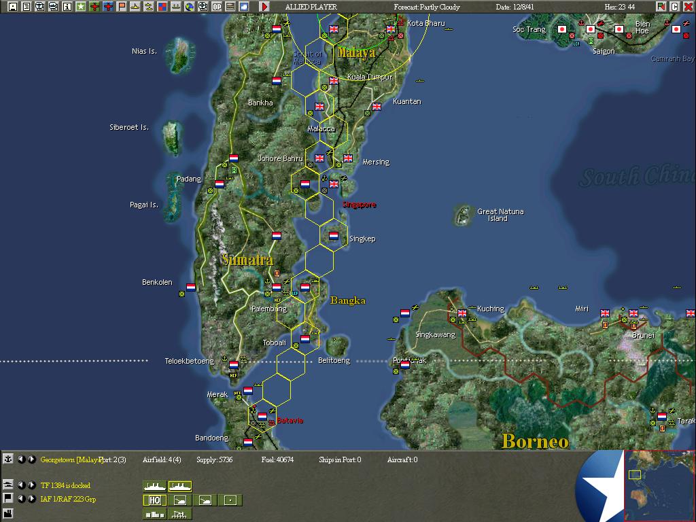Image resolution: width=696 pixels, height=522 pixels.
Task: Click the HQ unit button
Action: pyautogui.click(x=155, y=500)
